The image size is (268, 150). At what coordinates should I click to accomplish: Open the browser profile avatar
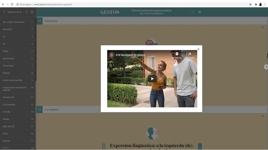(x=260, y=5)
